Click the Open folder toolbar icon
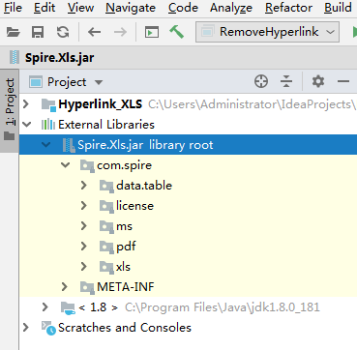 (x=14, y=32)
